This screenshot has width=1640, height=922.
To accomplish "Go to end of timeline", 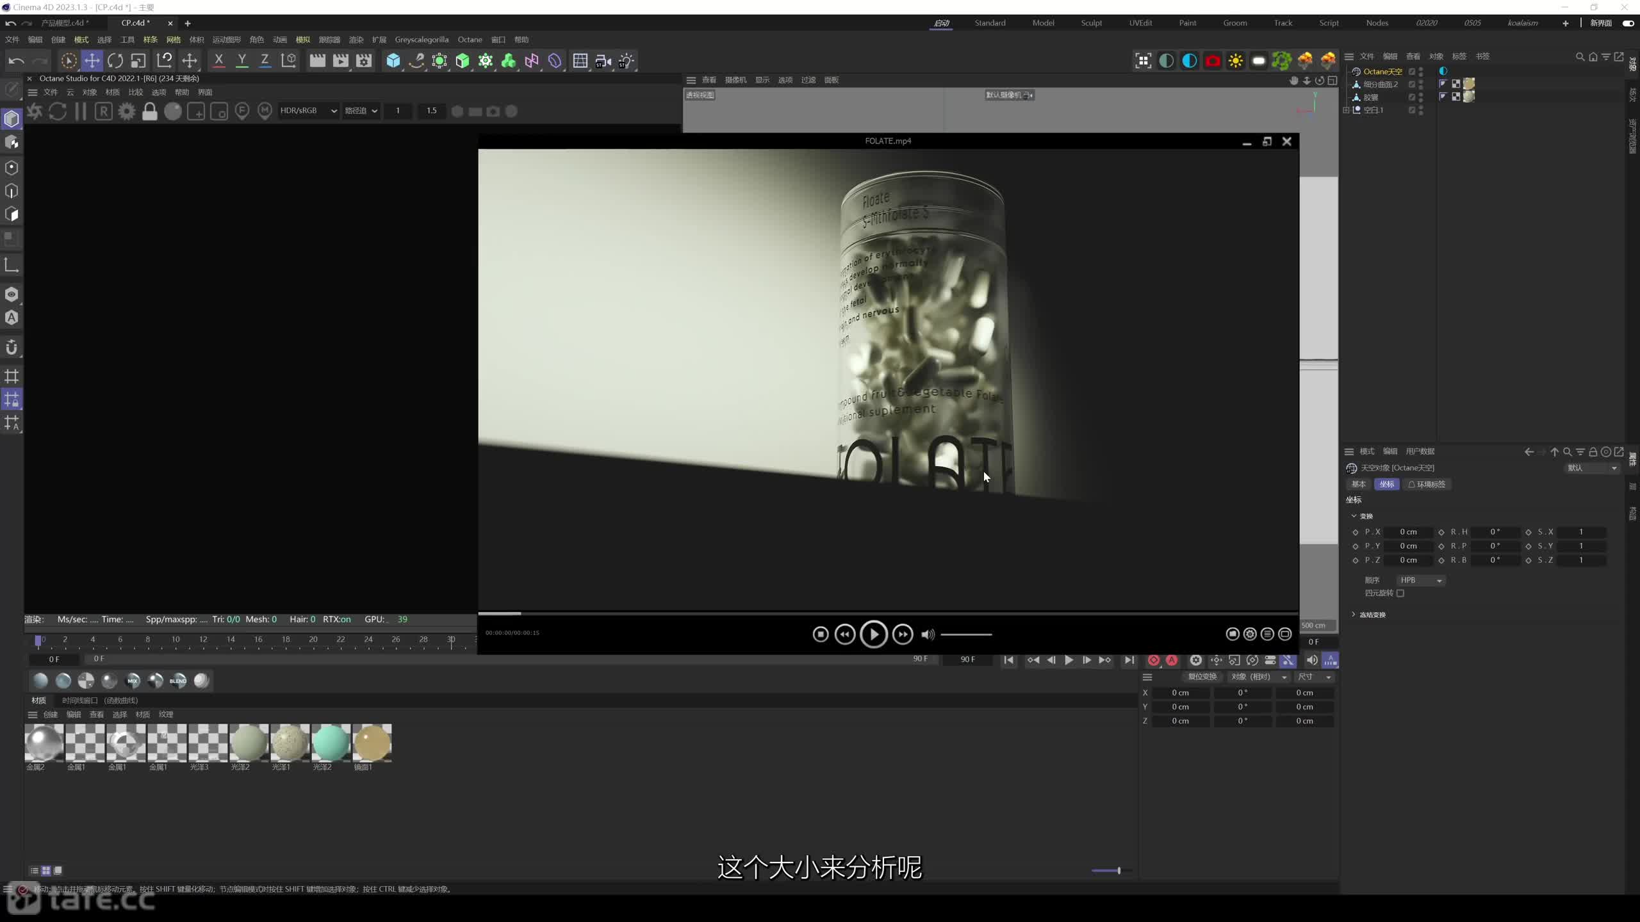I will click(1129, 660).
